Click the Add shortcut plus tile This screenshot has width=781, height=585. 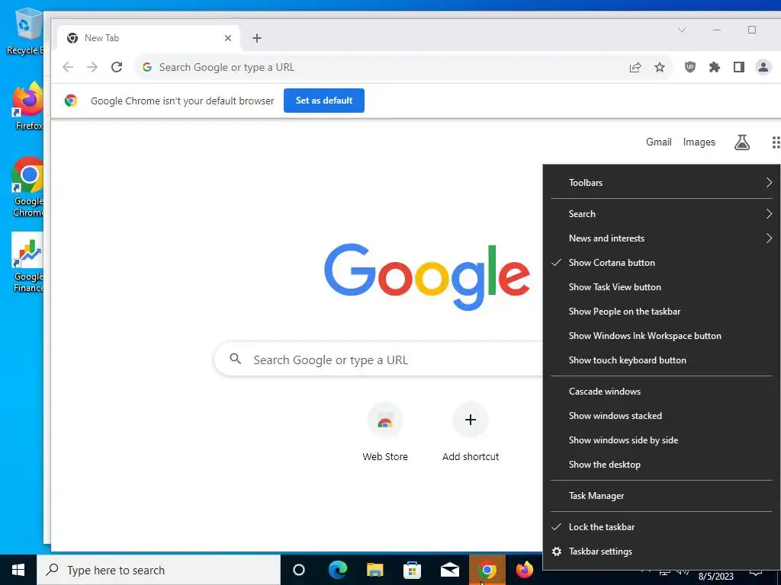470,432
